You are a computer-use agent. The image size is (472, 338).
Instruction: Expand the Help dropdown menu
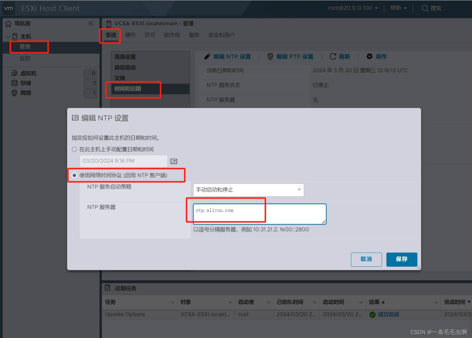(x=398, y=8)
